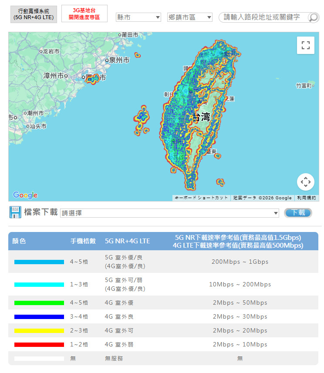The height and width of the screenshot is (373, 324).
Task: Click the 無服務 table cell
Action: (114, 358)
